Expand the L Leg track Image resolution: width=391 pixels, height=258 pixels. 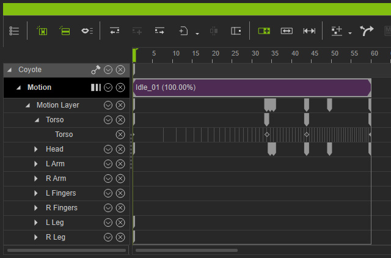tap(36, 223)
